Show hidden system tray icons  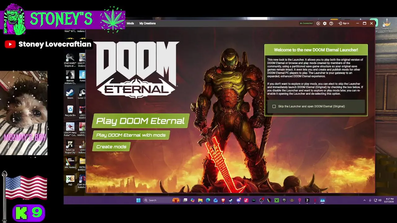click(x=364, y=200)
